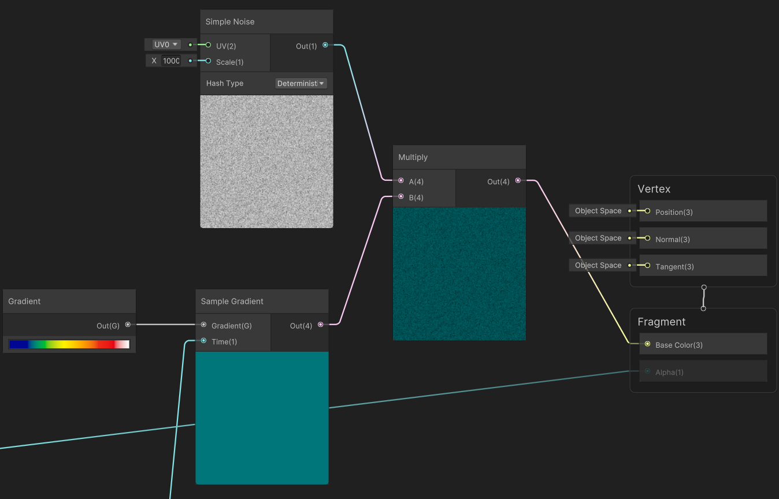Viewport: 779px width, 499px height.
Task: Click the Hash Type label
Action: click(225, 83)
